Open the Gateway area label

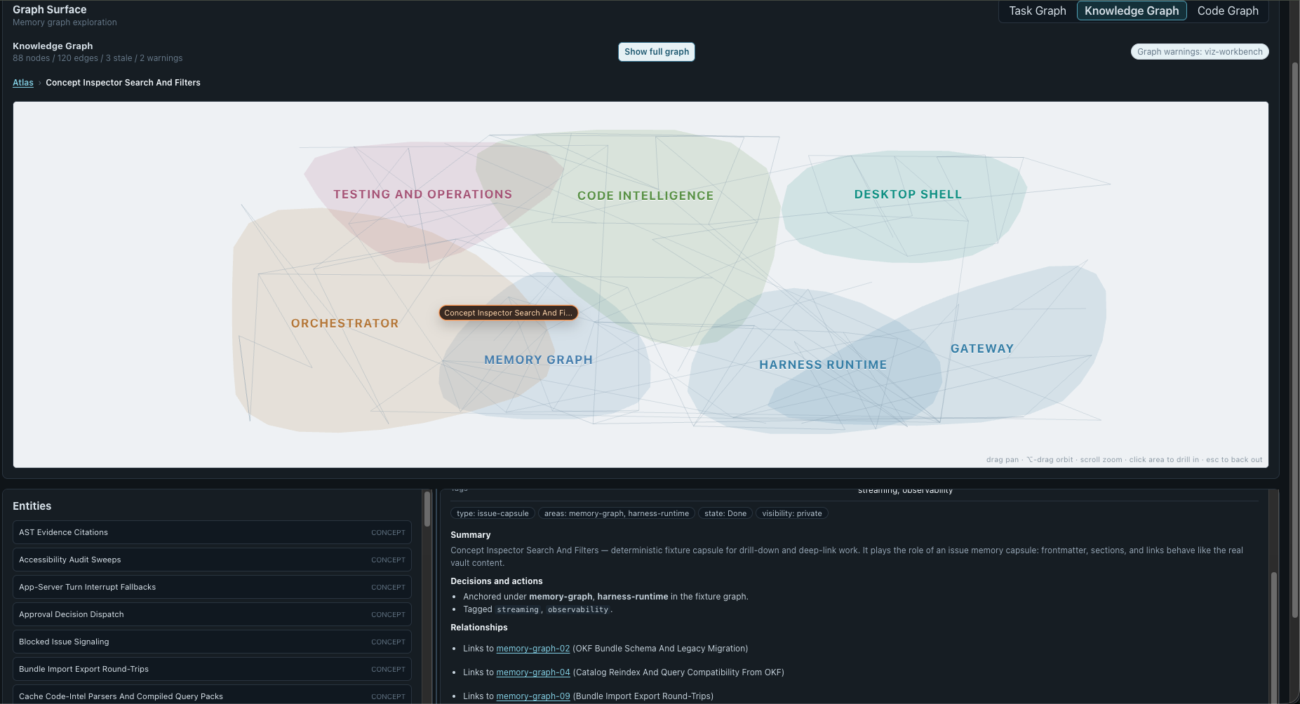click(981, 349)
